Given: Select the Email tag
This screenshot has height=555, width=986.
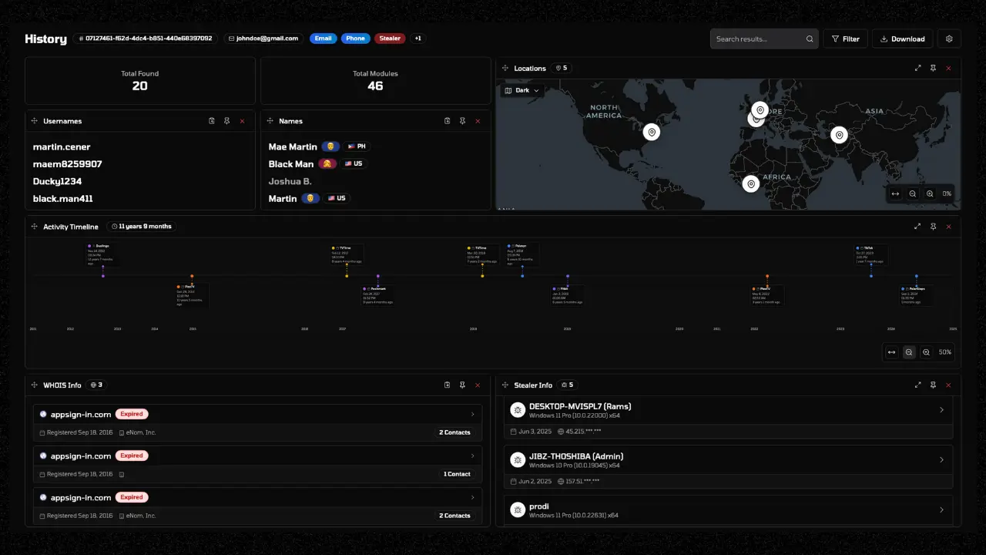Looking at the screenshot, I should (324, 39).
